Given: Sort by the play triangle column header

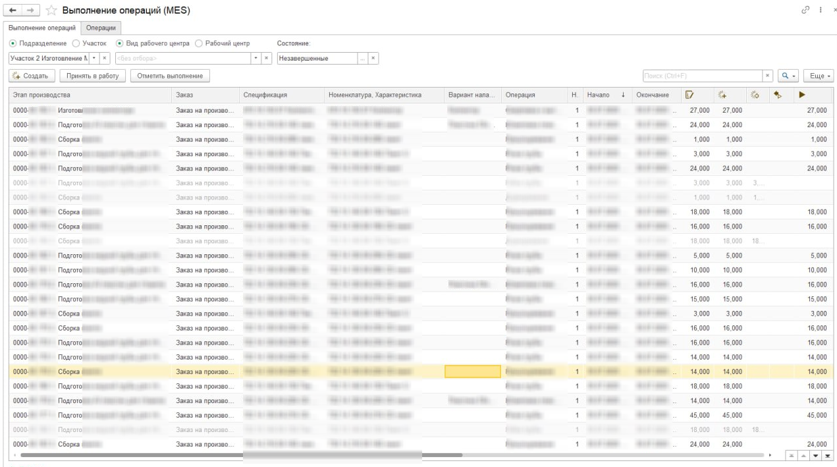Looking at the screenshot, I should click(x=802, y=95).
